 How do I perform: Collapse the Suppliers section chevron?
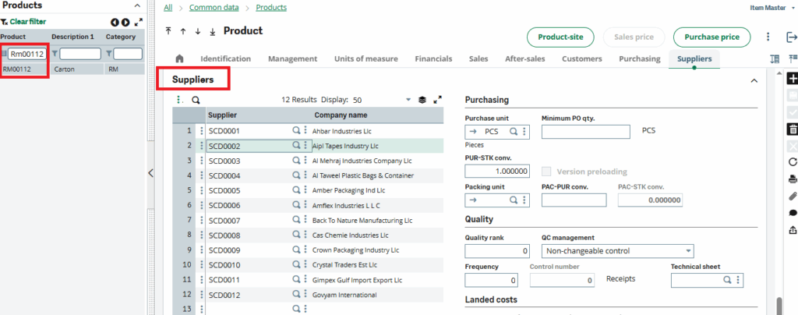(754, 80)
